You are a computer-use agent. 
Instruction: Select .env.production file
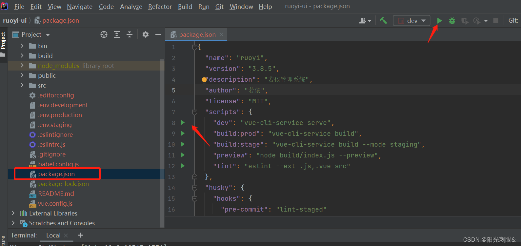tap(60, 115)
